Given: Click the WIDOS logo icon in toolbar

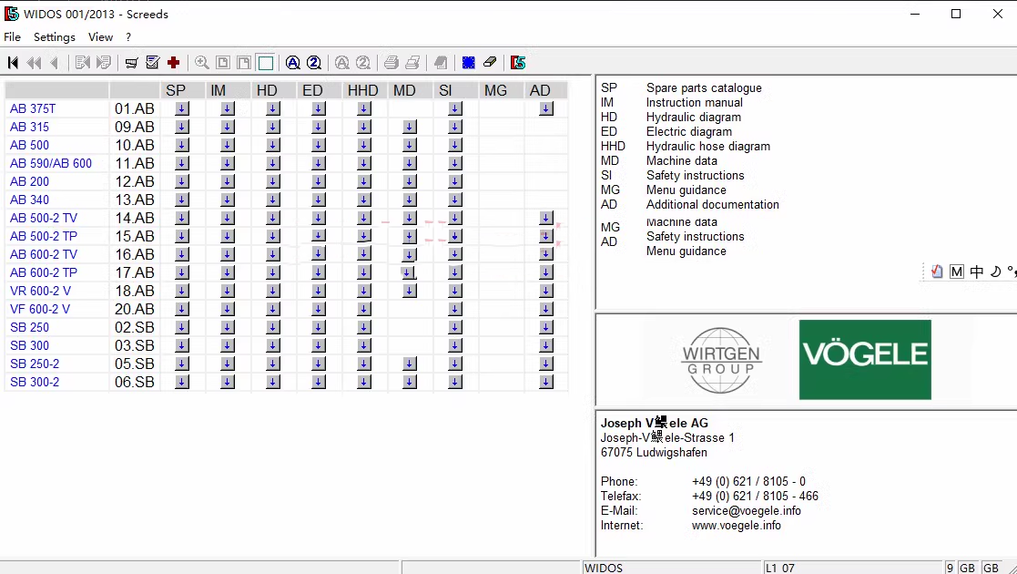Looking at the screenshot, I should [x=517, y=62].
